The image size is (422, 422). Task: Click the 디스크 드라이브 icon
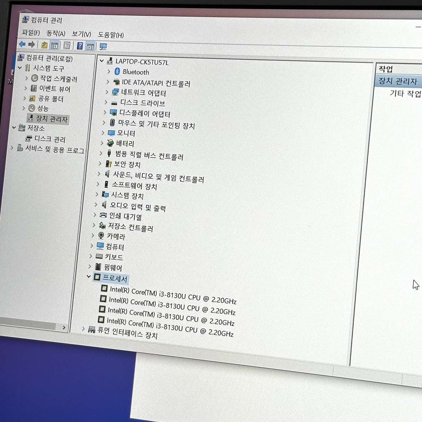point(114,102)
